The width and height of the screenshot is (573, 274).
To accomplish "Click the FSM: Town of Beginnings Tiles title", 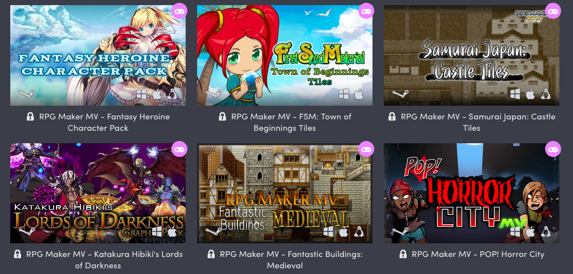I will tap(291, 122).
